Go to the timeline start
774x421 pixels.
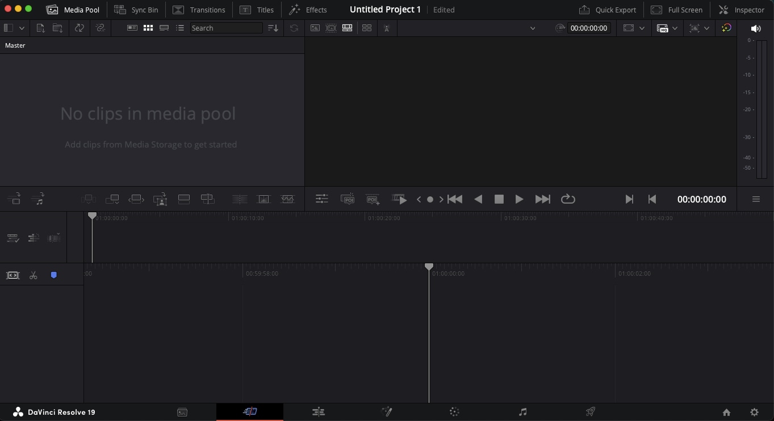point(652,199)
